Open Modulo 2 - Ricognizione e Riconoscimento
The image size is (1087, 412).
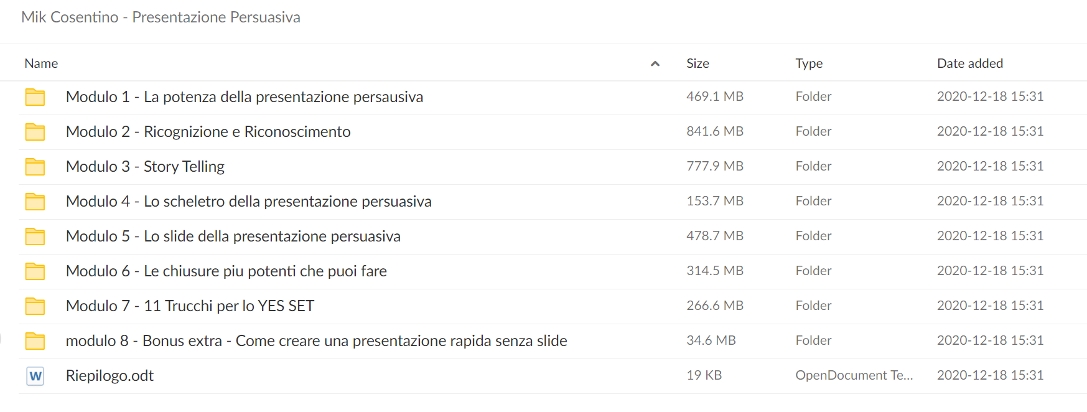point(208,132)
